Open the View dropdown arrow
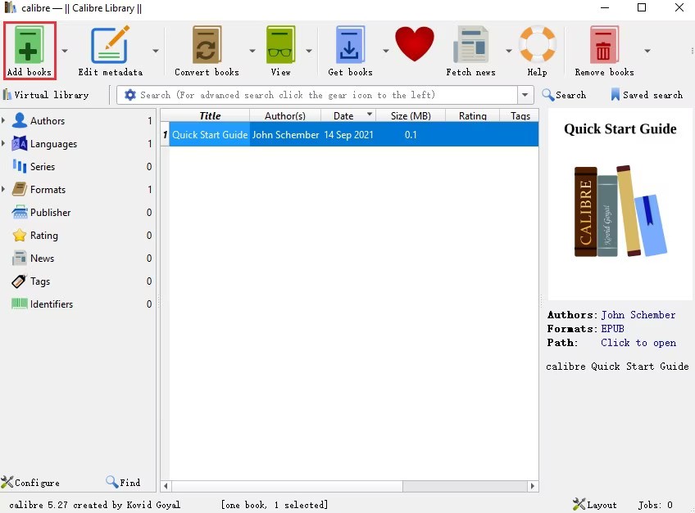This screenshot has height=513, width=695. pyautogui.click(x=309, y=51)
